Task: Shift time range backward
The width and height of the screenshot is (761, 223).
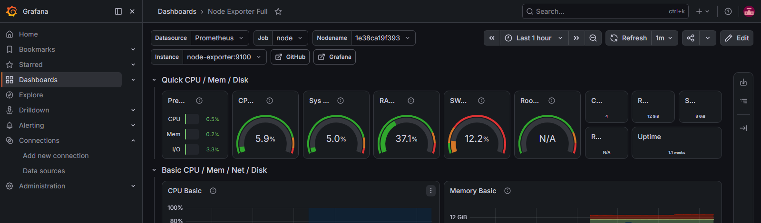Action: 492,38
